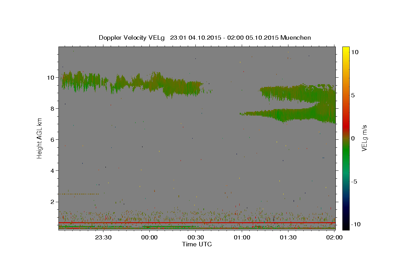415x276 pixels.
Task: Click the colorbar value 10 label
Action: click(x=355, y=52)
